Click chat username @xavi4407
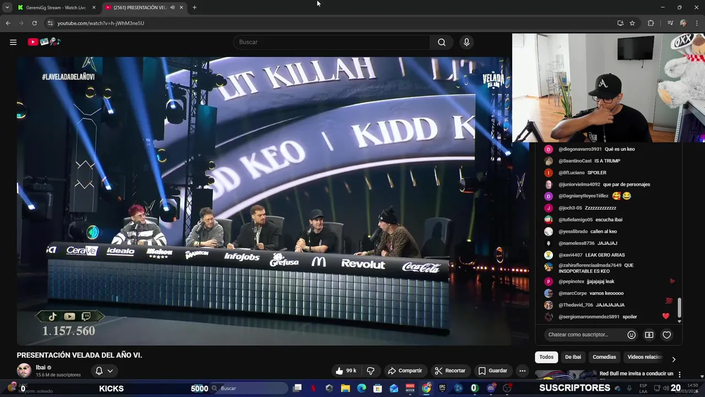Viewport: 705px width, 397px height. [570, 255]
